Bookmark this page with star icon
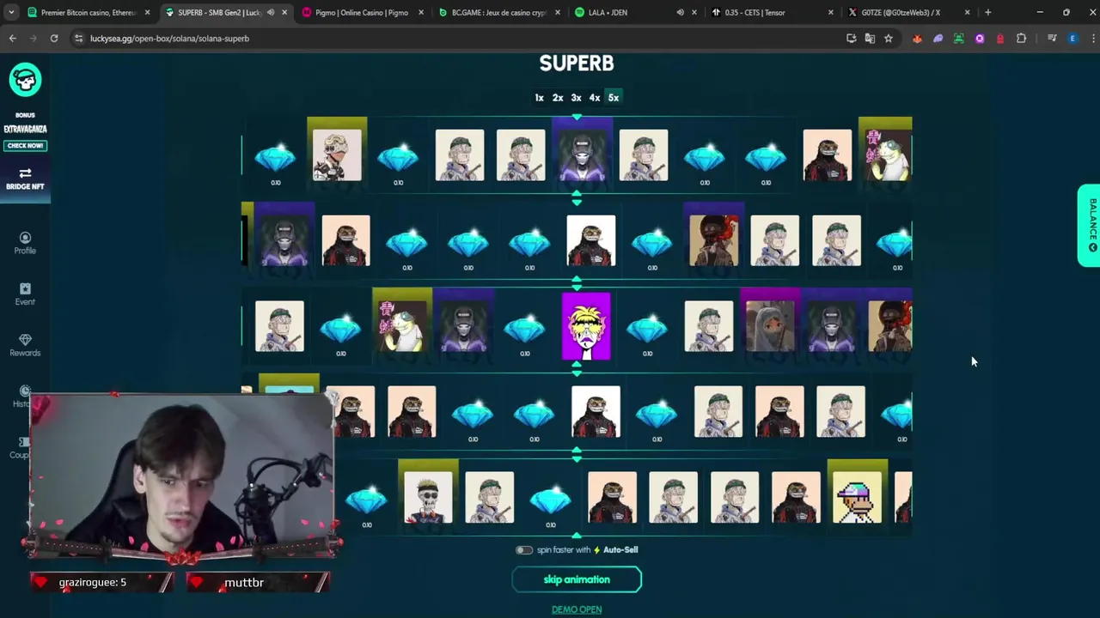This screenshot has width=1100, height=618. tap(889, 38)
